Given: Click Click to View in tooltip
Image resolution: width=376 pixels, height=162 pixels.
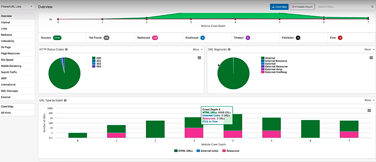Looking at the screenshot, I should pos(210,121).
